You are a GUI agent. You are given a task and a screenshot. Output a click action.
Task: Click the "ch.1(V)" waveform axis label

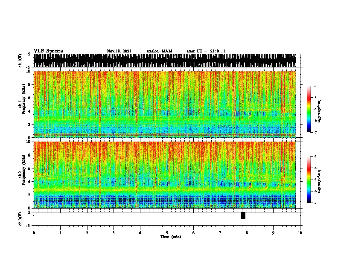point(20,61)
